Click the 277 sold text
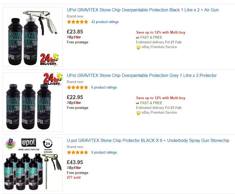 [x=74, y=178]
